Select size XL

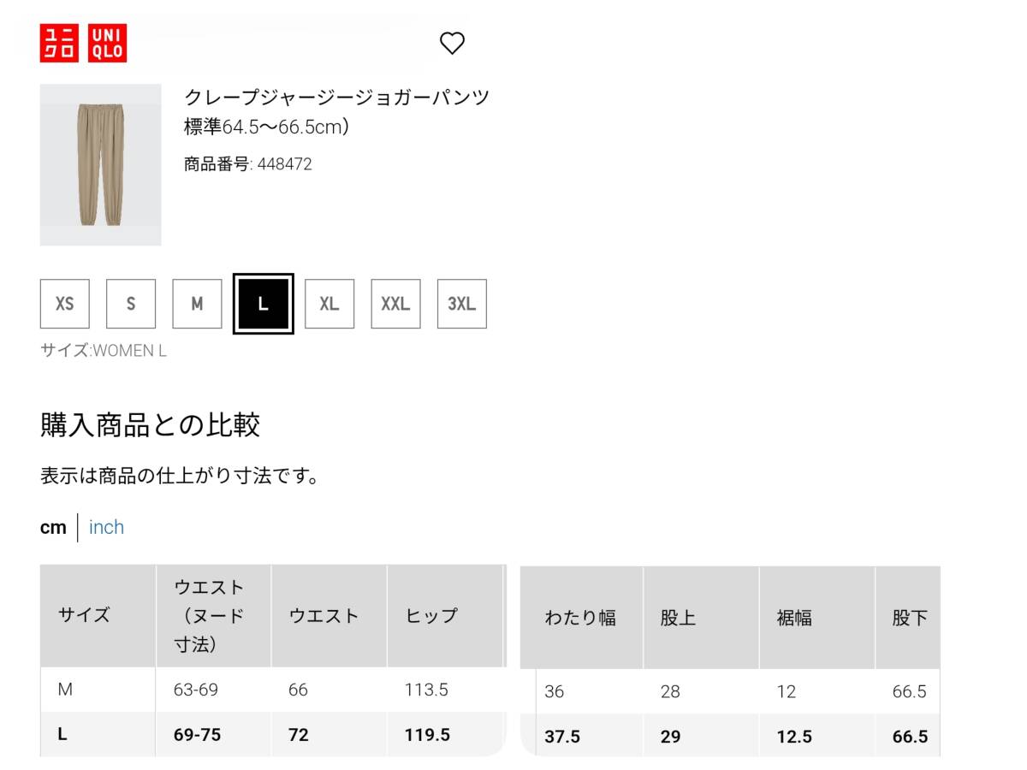(329, 304)
